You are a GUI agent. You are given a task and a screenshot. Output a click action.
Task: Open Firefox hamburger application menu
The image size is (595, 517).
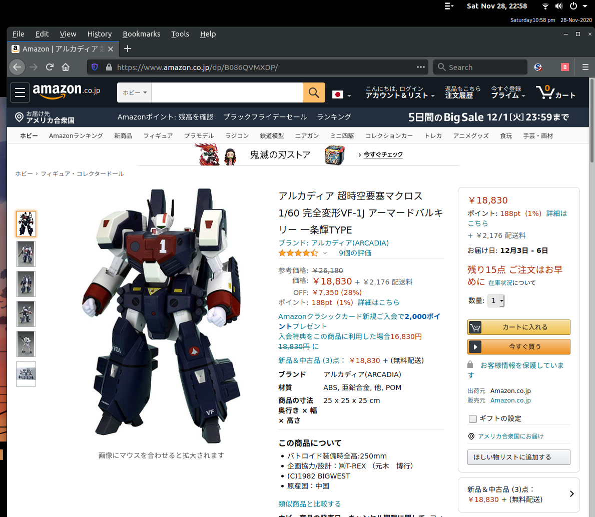[x=585, y=67]
